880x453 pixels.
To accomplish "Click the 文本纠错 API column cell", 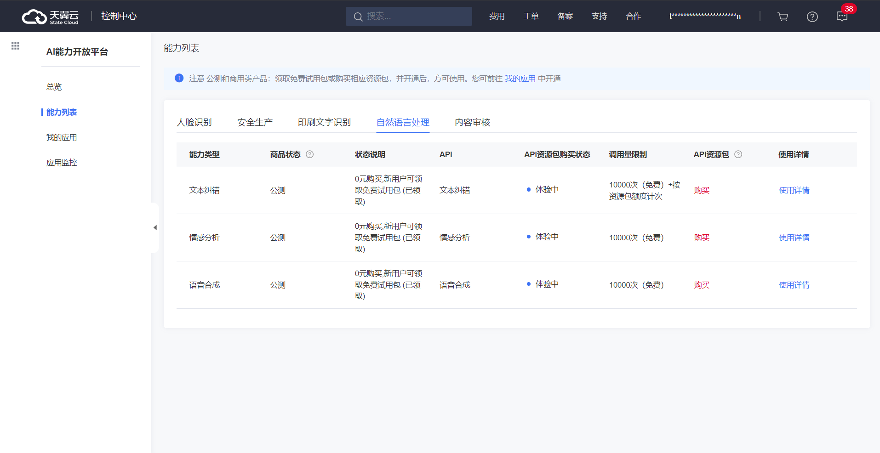I will (455, 190).
